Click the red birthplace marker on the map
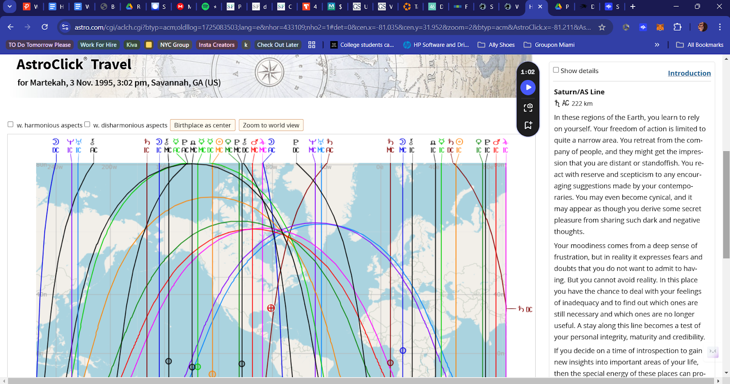Screen dimensions: 730x384 tap(271, 308)
